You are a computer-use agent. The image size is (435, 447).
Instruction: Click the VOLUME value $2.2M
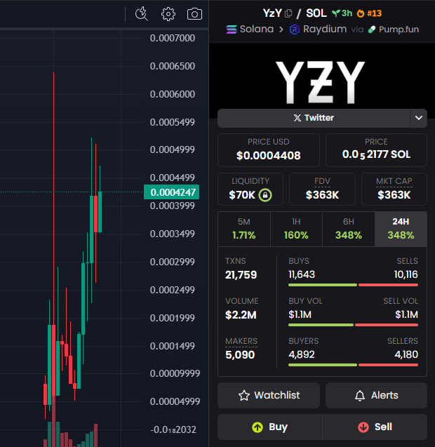tap(241, 315)
